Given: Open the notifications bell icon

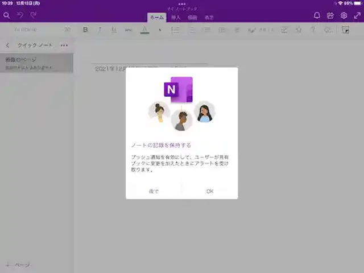Looking at the screenshot, I should point(317,15).
